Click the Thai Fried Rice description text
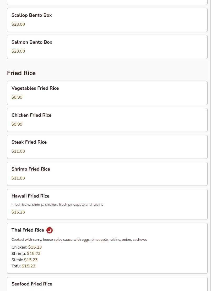The height and width of the screenshot is (291, 216). (x=79, y=240)
